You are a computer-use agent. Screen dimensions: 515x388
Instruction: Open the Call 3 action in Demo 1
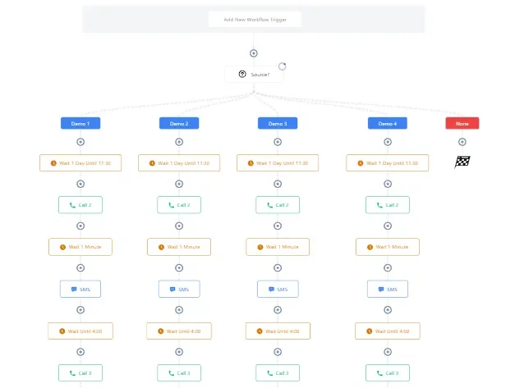(x=80, y=373)
